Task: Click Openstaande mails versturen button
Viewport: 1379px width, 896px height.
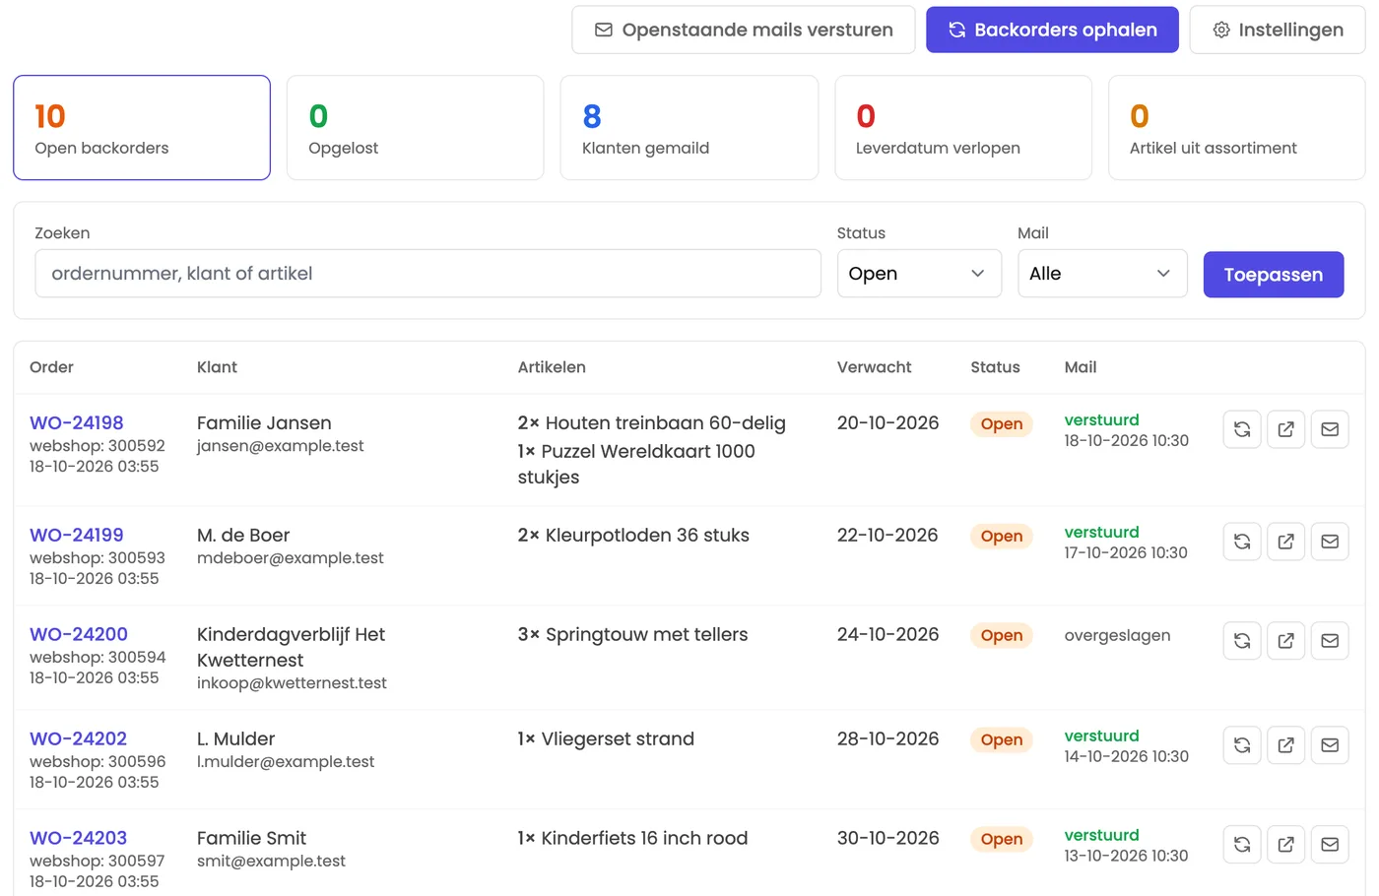Action: point(744,30)
